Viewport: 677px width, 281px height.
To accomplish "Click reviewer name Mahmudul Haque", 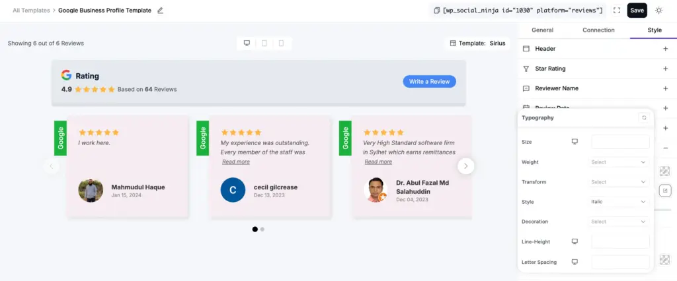I will click(x=138, y=187).
